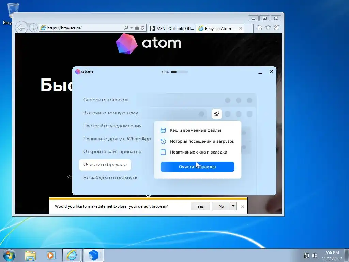This screenshot has width=349, height=262.
Task: Minimize the Atom installer window
Action: click(260, 72)
